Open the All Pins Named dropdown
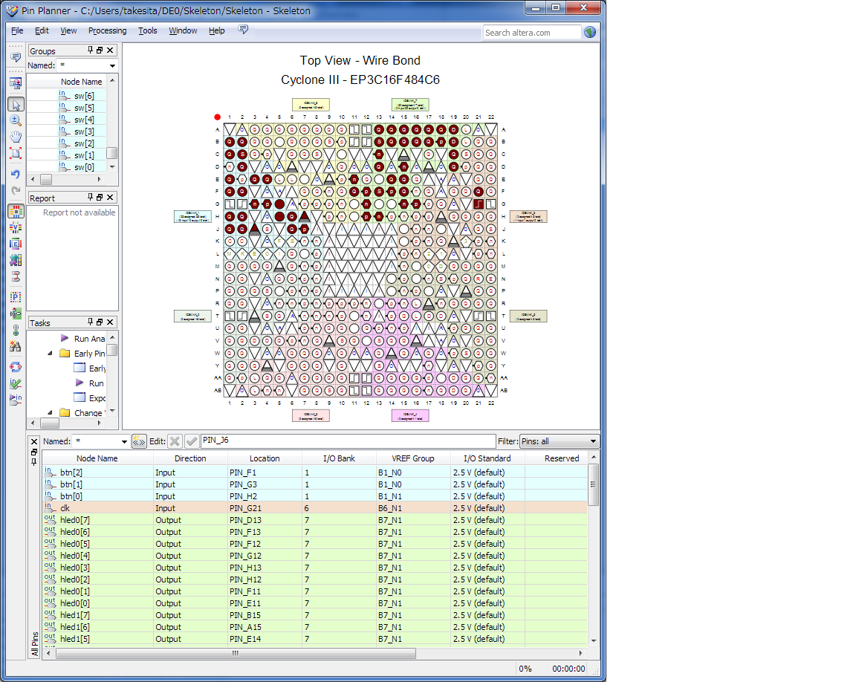This screenshot has height=682, width=856. coord(124,441)
